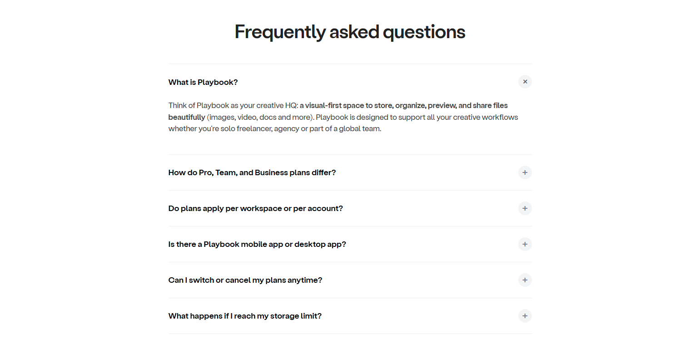The height and width of the screenshot is (344, 700).
Task: Select the 'What is Playbook?' question text
Action: tap(203, 82)
